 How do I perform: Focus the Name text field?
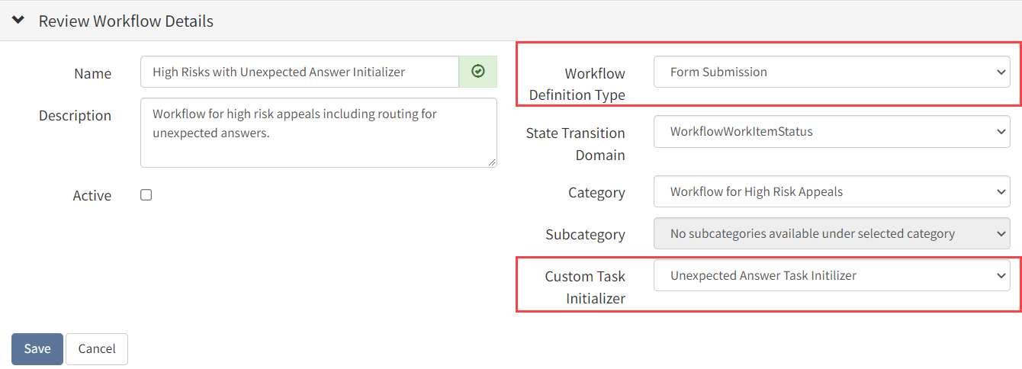click(x=300, y=72)
